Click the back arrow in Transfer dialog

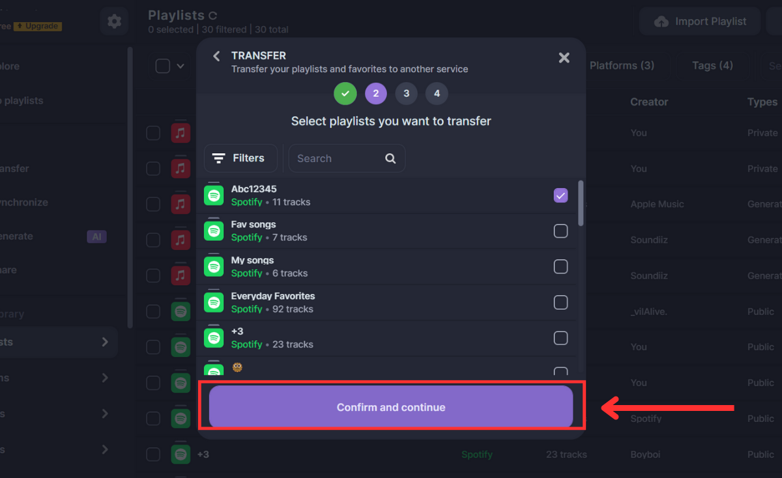coord(216,57)
